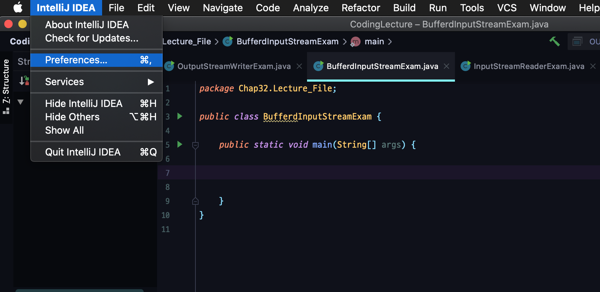
Task: Click the sort by visibility icon in Structure
Action: pyautogui.click(x=24, y=81)
